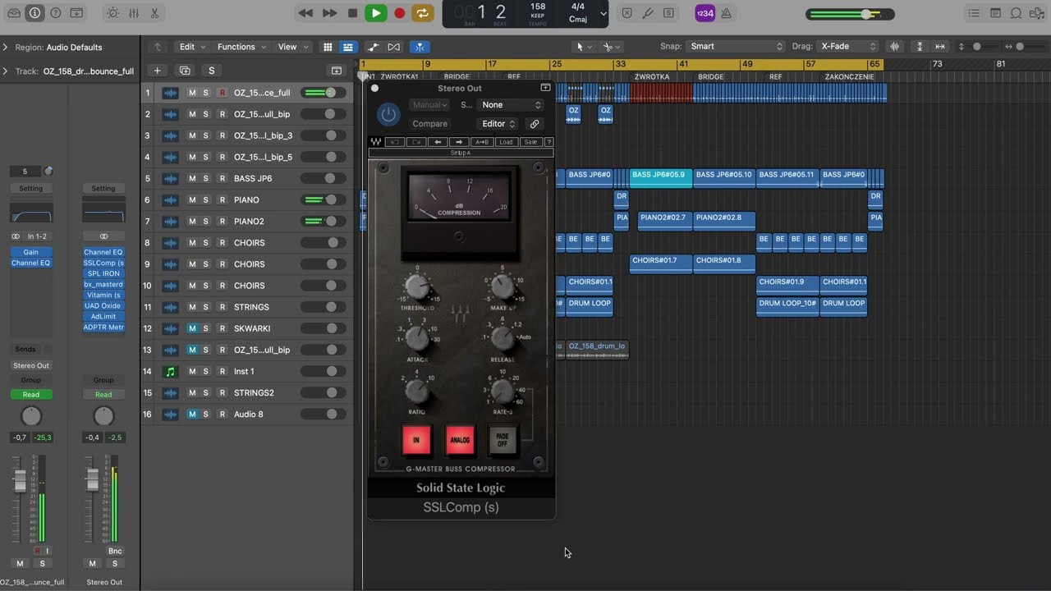Click the Waves A→B copy button

point(483,142)
